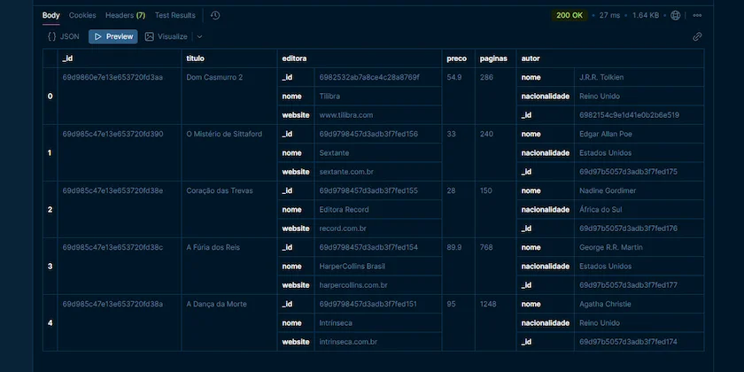The width and height of the screenshot is (744, 372).
Task: Click the www.tilibra.com website cell
Action: [345, 115]
